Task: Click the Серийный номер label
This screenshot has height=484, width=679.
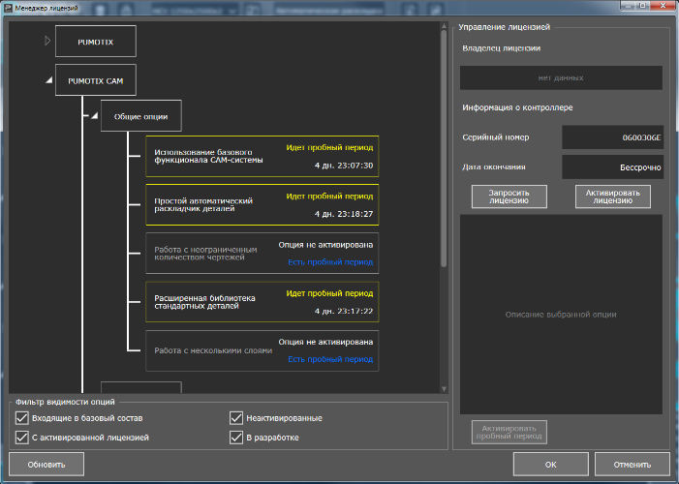Action: (496, 137)
